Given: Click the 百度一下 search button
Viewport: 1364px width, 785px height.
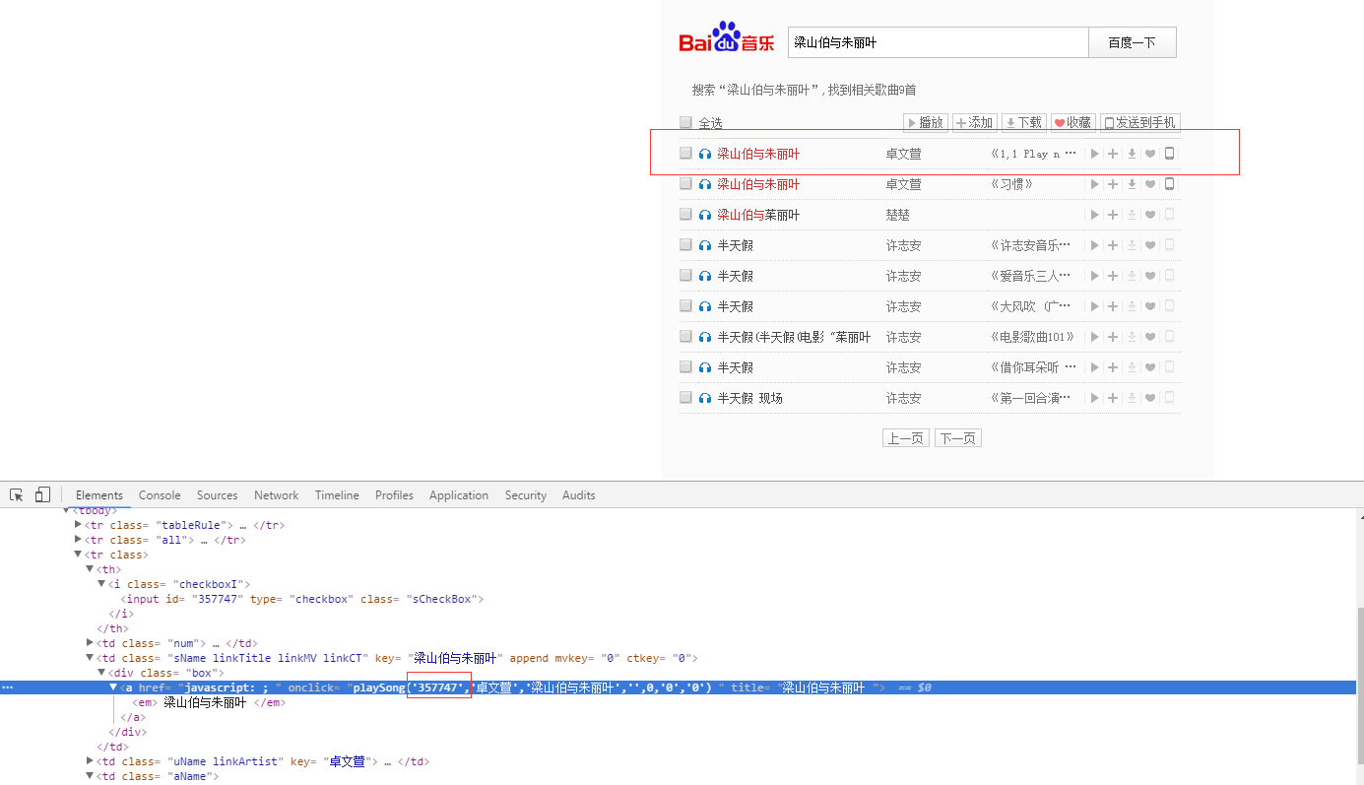Looking at the screenshot, I should [x=1132, y=42].
